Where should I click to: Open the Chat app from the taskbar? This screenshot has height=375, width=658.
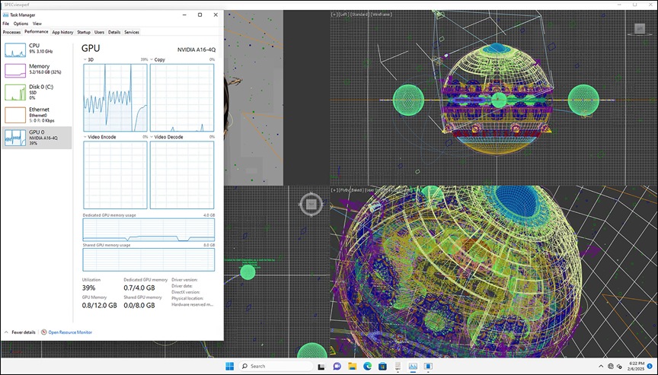coord(337,366)
